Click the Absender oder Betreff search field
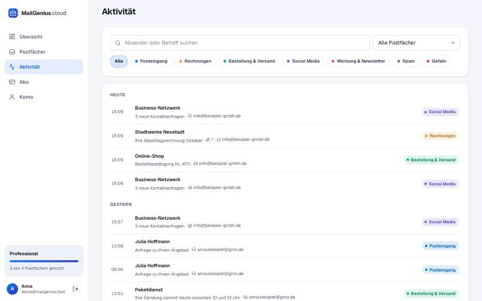Viewport: 482px width, 301px height. [240, 43]
